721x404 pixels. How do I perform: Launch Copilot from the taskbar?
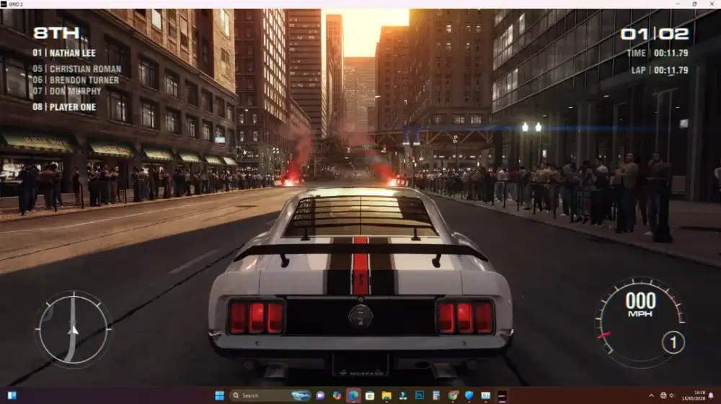point(337,395)
